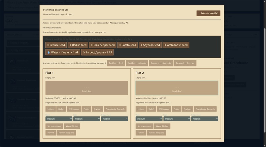
Task: Plant Radish in Plot 1
Action: [61, 109]
